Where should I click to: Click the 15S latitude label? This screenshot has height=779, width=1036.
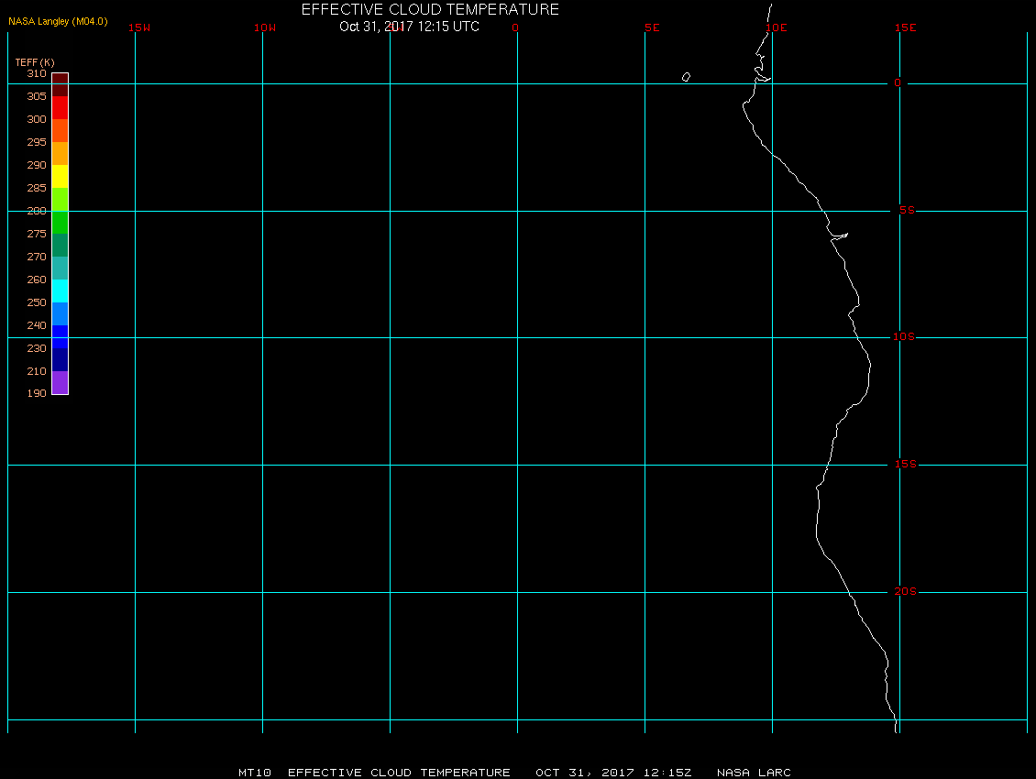[906, 465]
